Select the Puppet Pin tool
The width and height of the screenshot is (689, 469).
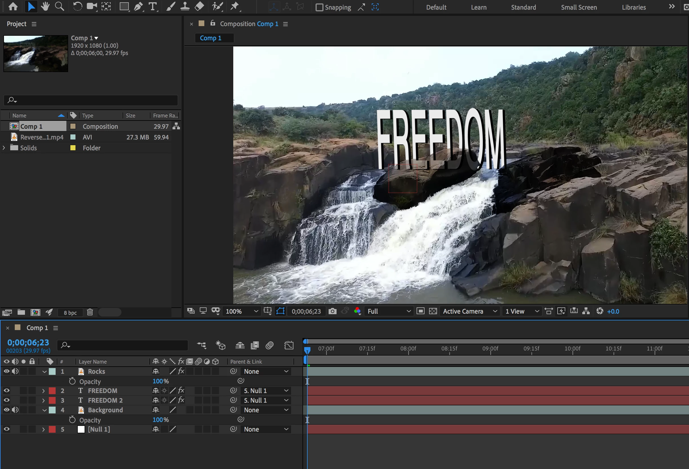click(x=235, y=7)
